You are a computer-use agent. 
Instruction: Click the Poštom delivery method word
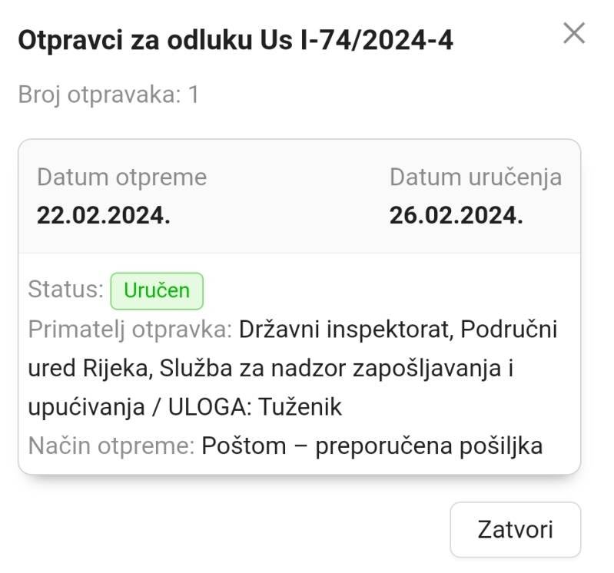(243, 445)
